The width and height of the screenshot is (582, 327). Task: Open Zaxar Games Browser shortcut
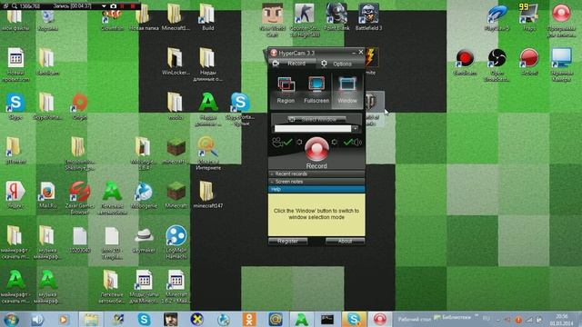click(x=79, y=198)
